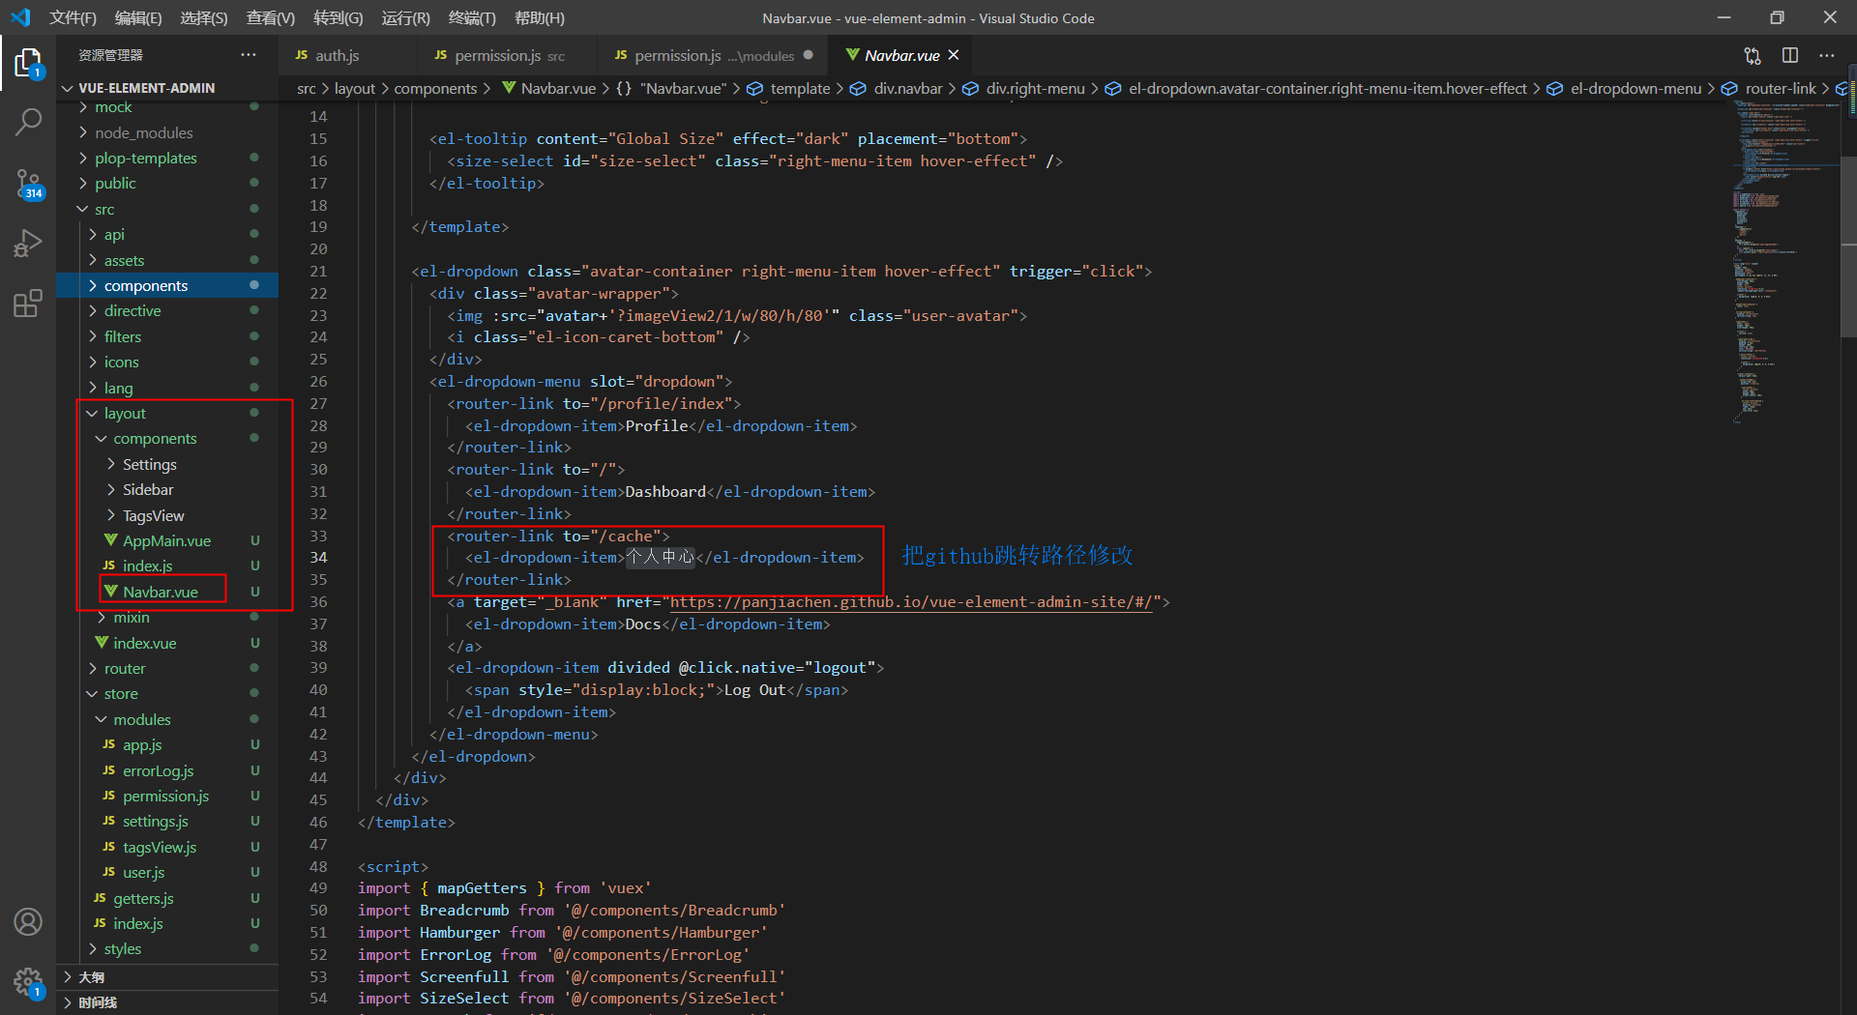Open the Accounts menu icon
The width and height of the screenshot is (1857, 1015).
[x=28, y=922]
